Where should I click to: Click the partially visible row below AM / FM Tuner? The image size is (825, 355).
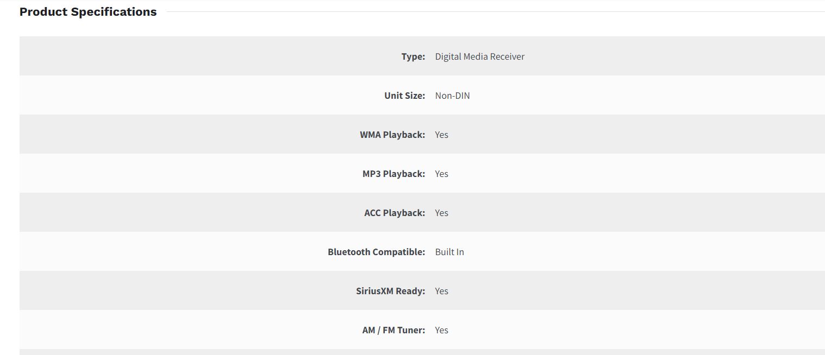(x=422, y=352)
